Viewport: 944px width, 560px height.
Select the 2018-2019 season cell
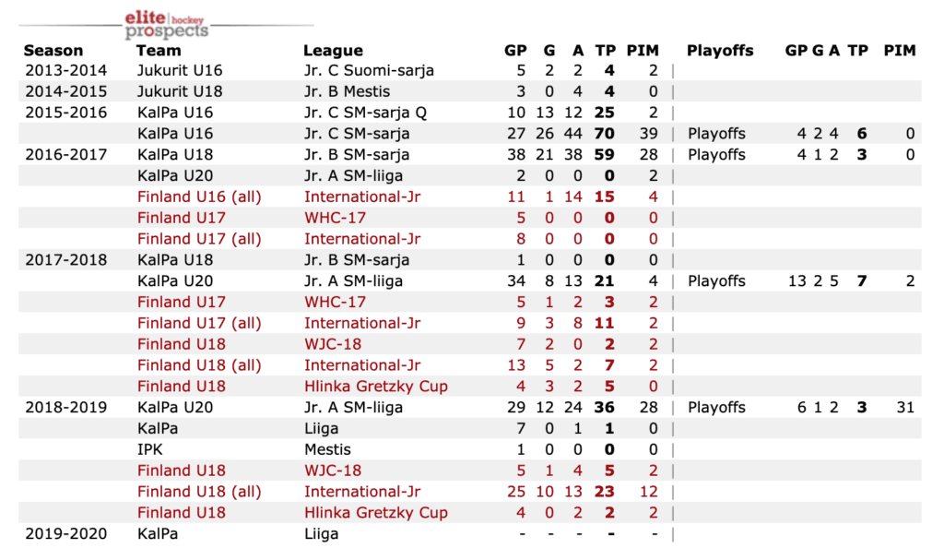pos(65,407)
